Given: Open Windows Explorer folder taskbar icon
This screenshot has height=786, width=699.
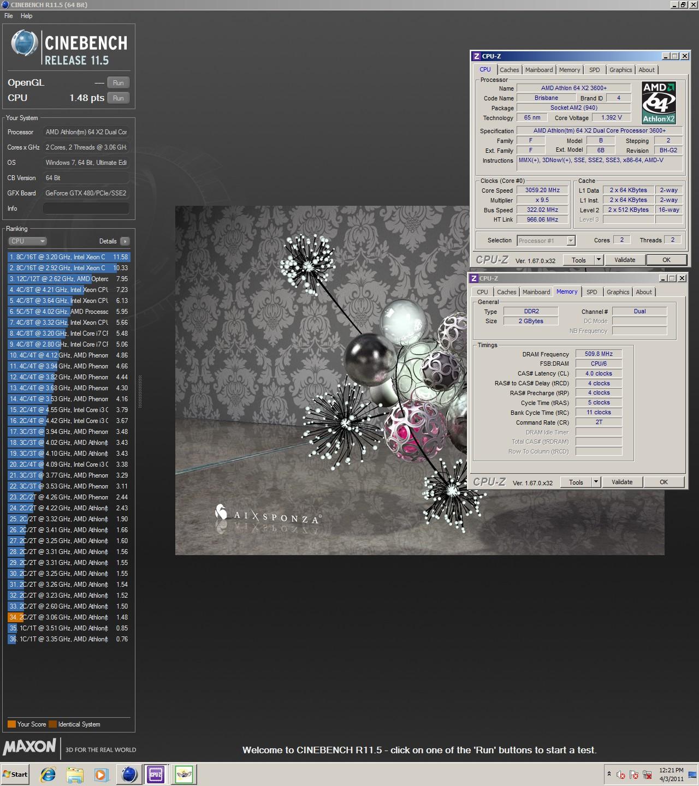Looking at the screenshot, I should [75, 774].
